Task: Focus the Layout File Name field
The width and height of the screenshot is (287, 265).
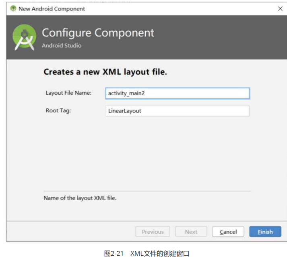Action: click(x=178, y=93)
